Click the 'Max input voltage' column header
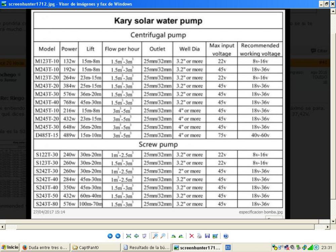 click(222, 49)
